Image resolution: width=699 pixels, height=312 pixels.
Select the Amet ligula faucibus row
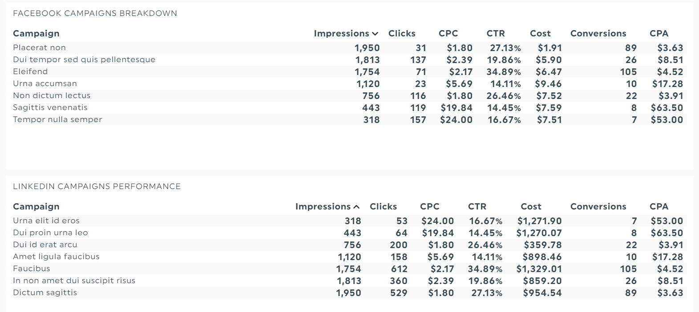(x=350, y=257)
